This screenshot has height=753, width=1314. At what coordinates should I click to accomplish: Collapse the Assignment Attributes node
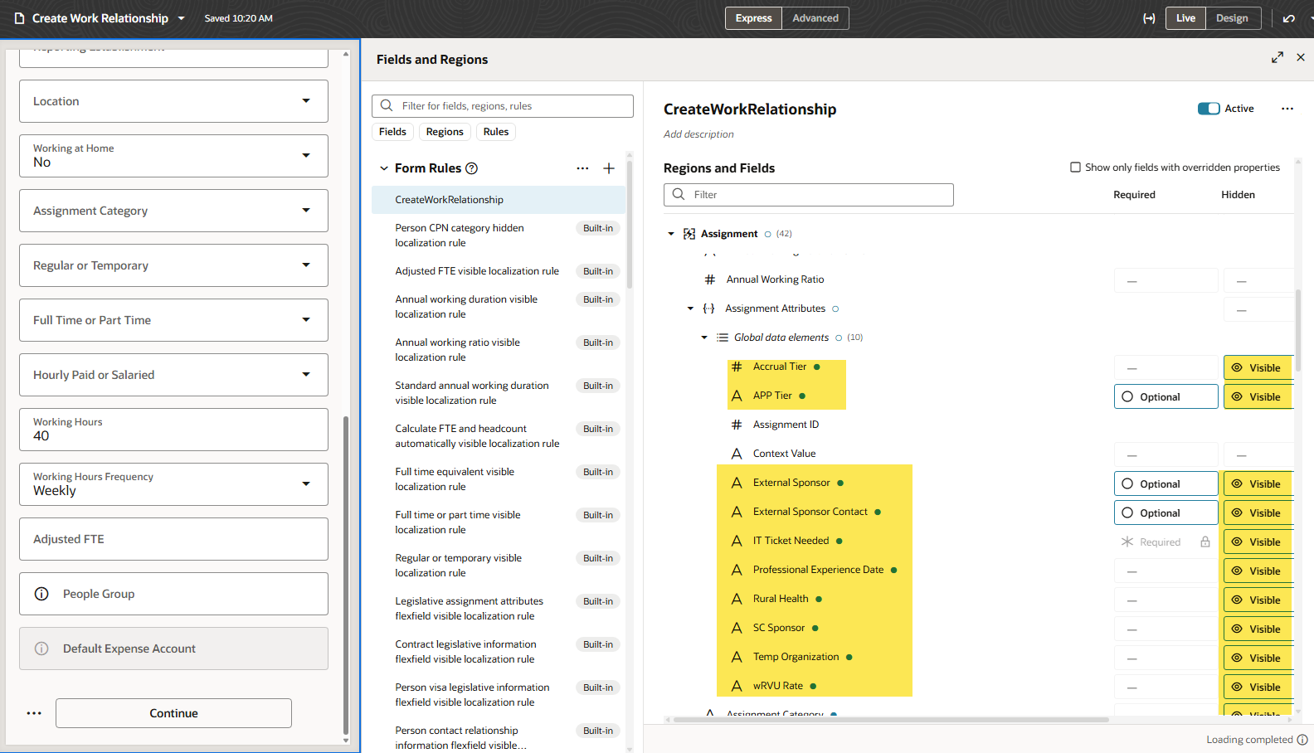[x=690, y=308]
